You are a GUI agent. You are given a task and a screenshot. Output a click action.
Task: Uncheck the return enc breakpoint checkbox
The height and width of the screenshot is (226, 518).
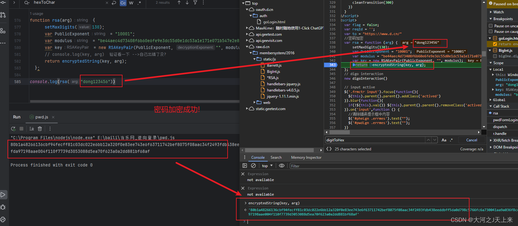coord(495,44)
